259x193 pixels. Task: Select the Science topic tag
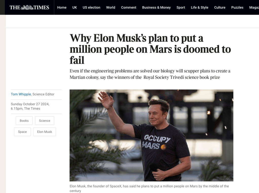tap(45, 121)
